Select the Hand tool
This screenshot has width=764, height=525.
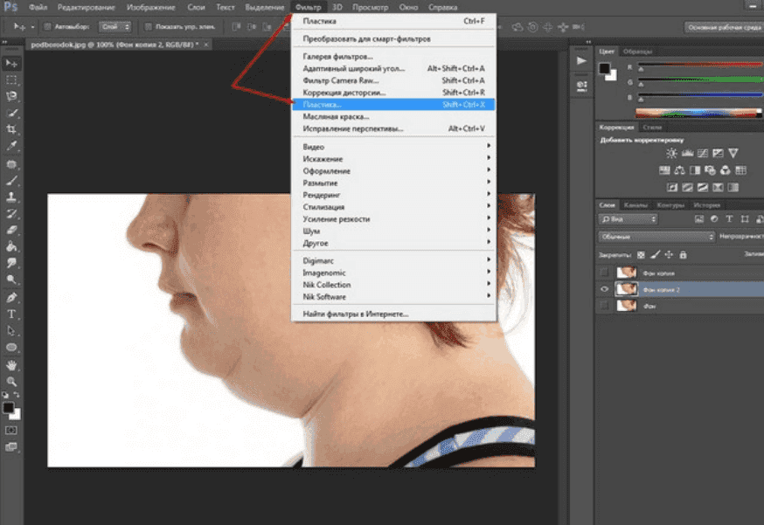tap(12, 365)
